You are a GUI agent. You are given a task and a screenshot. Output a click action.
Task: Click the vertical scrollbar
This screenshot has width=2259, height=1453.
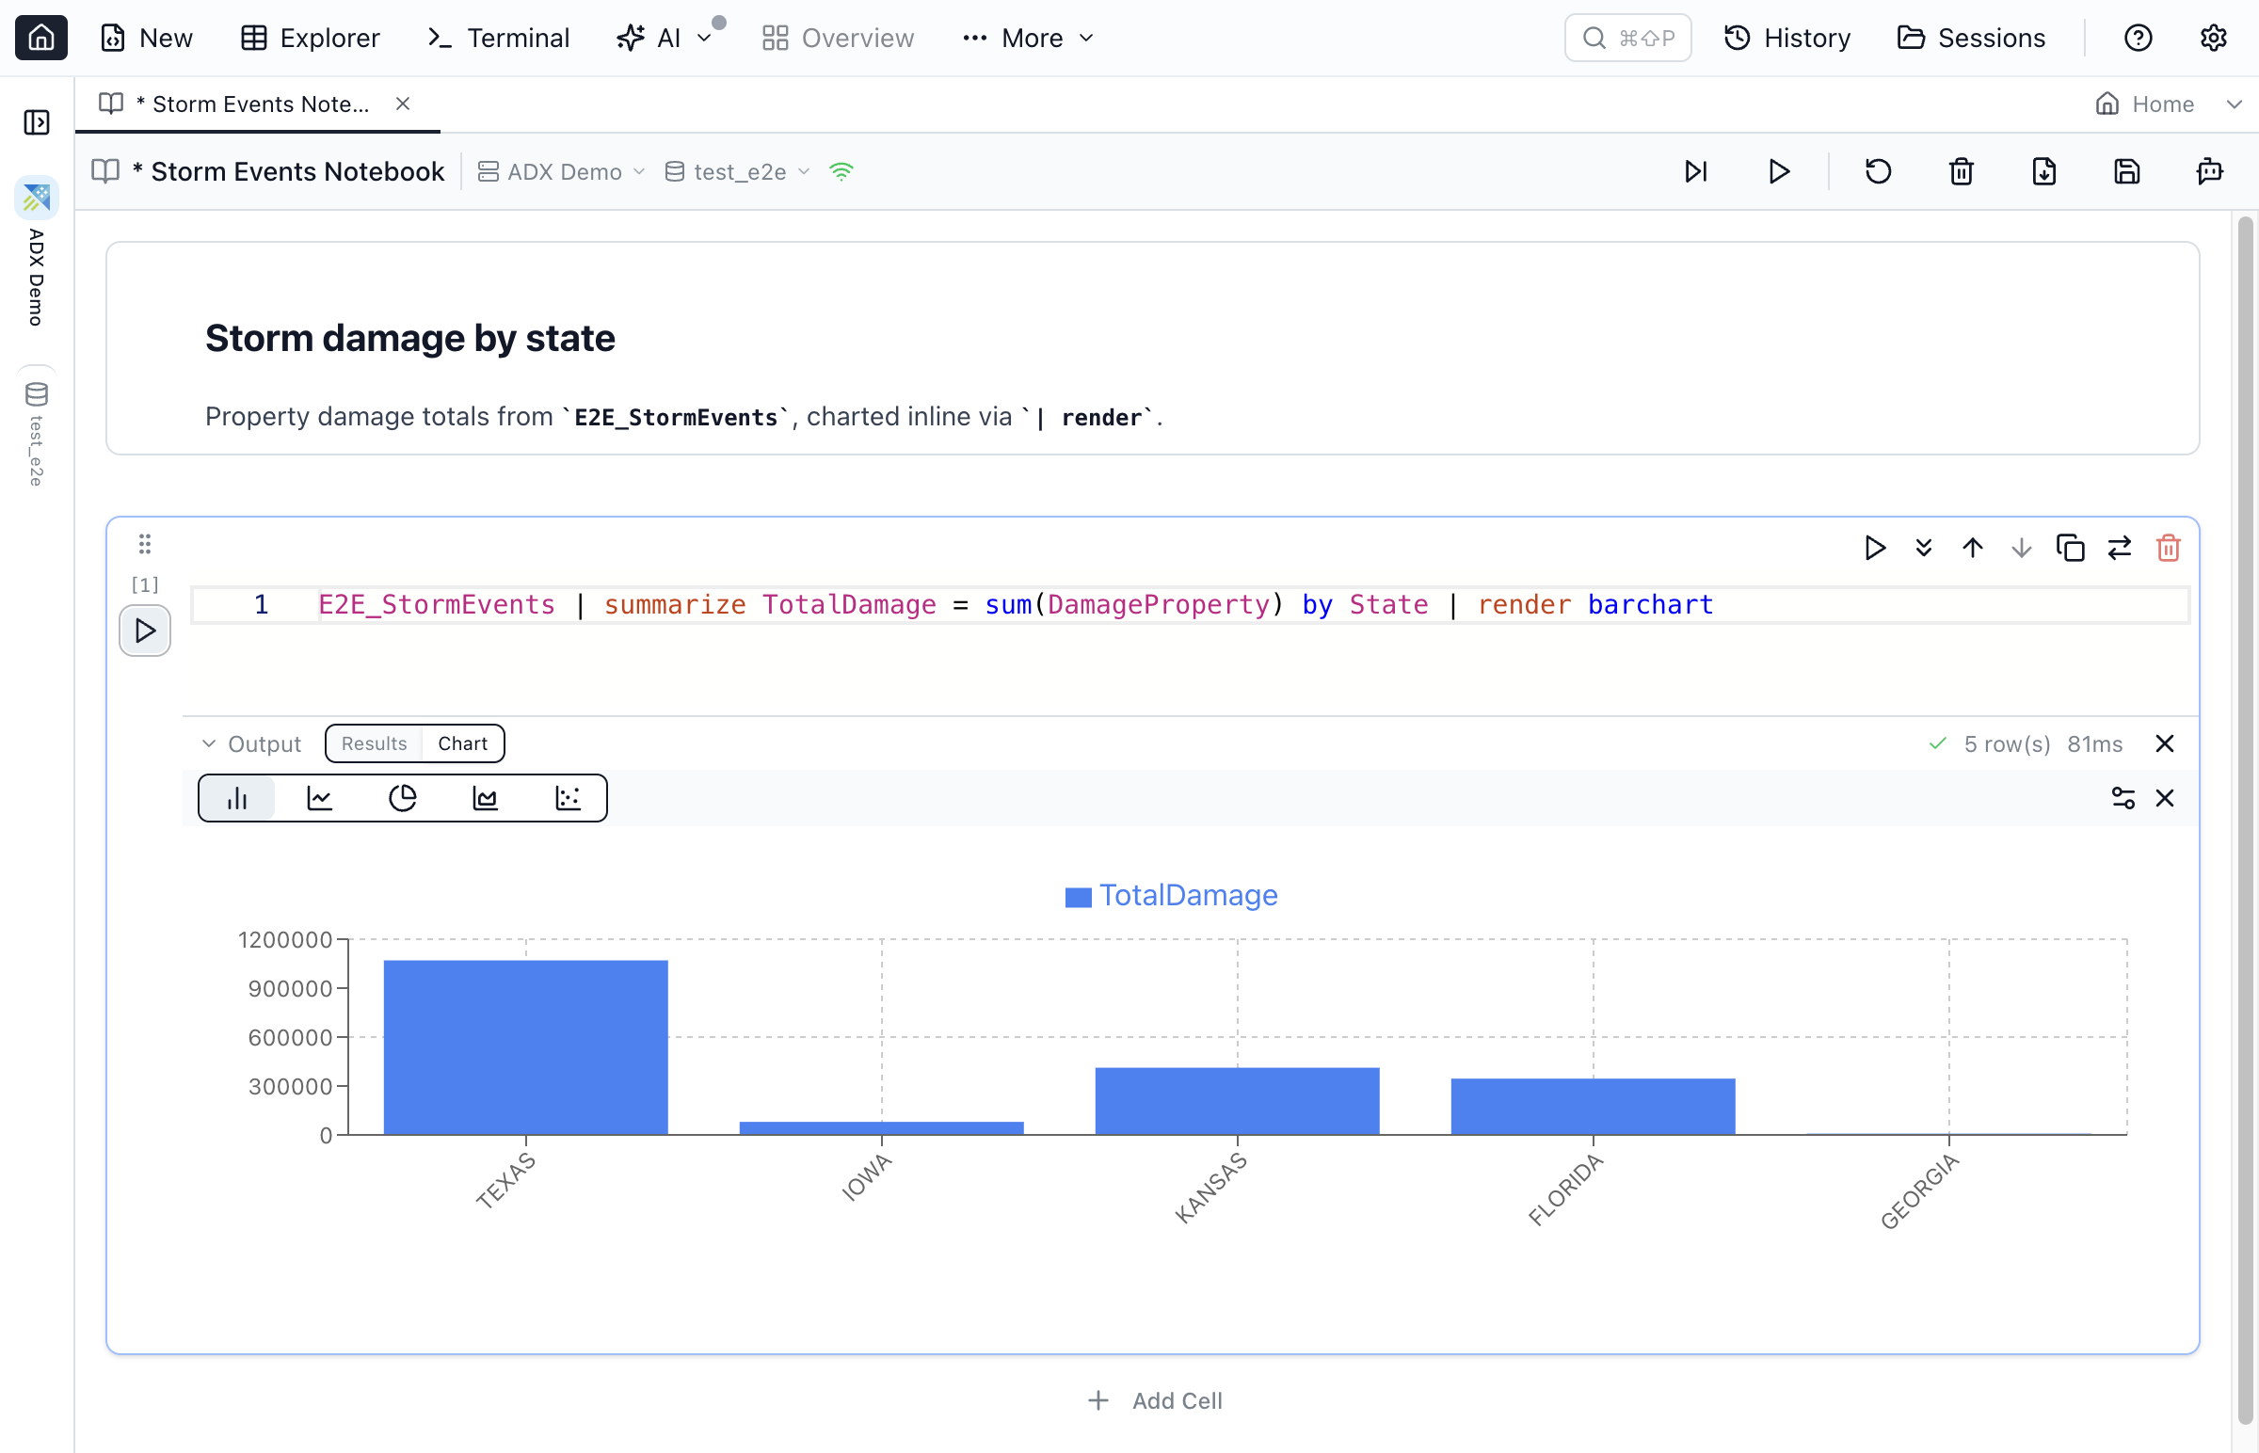2246,821
